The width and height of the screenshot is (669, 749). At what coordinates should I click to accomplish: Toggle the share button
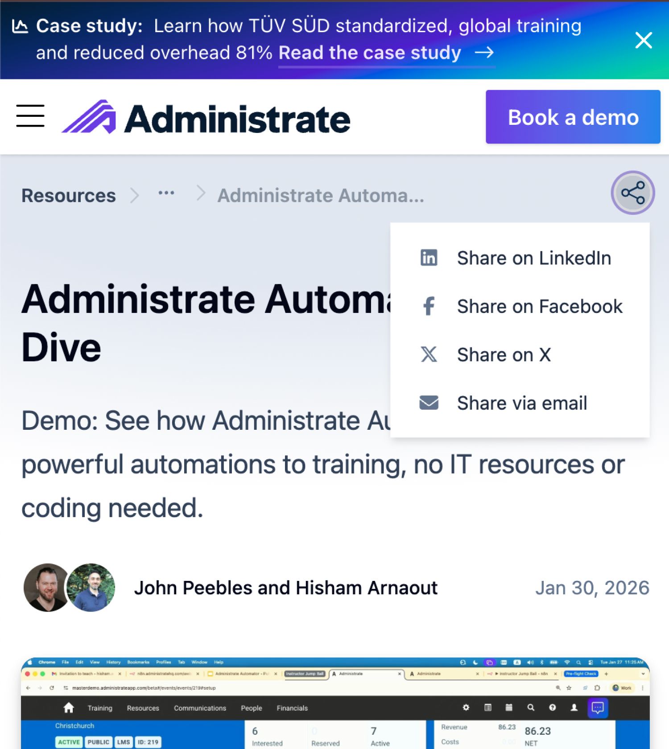(632, 193)
